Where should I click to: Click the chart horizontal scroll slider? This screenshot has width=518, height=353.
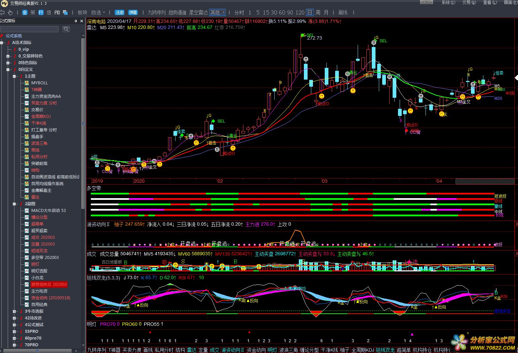tap(484, 181)
